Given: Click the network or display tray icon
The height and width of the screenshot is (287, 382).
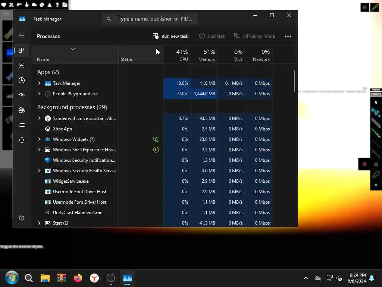Looking at the screenshot, I should coord(329,278).
